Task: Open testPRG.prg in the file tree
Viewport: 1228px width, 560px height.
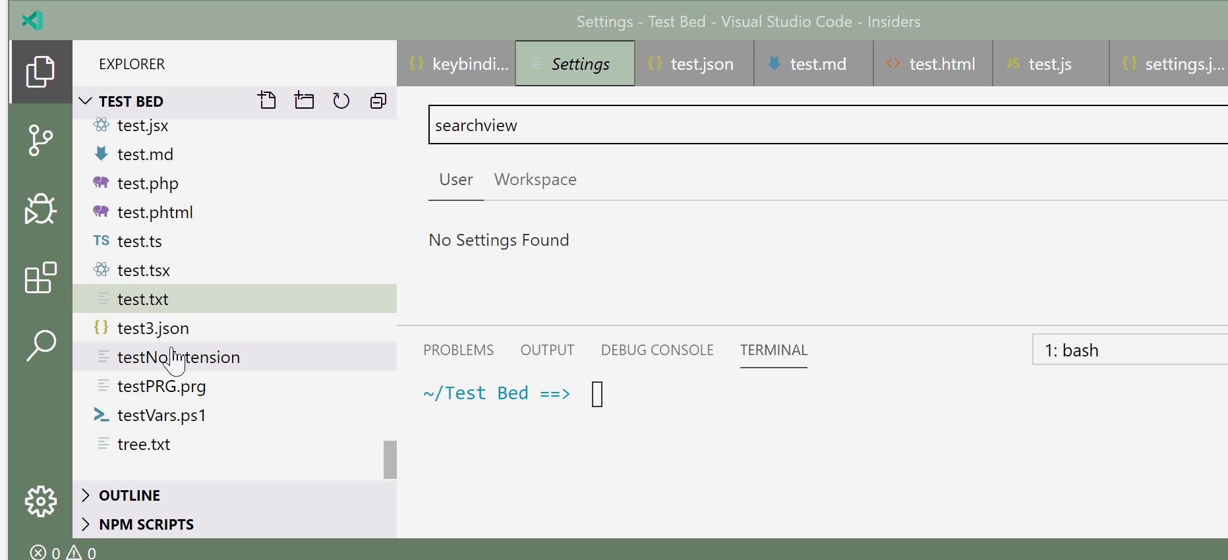Action: point(235,386)
